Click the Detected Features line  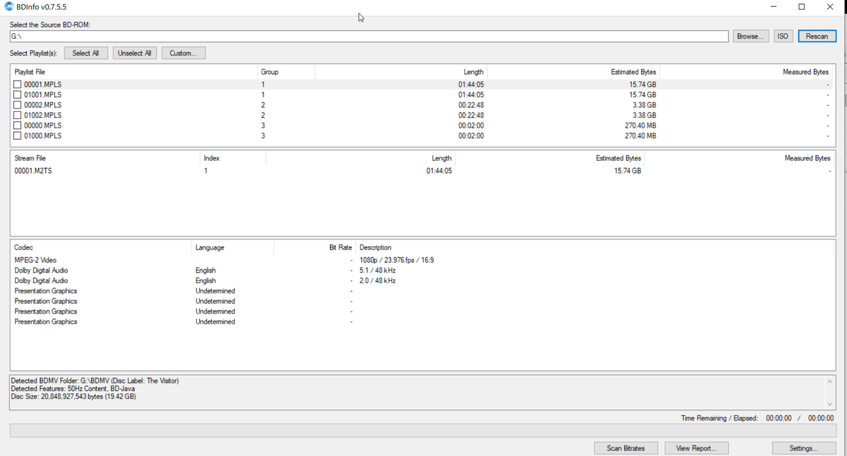point(73,388)
